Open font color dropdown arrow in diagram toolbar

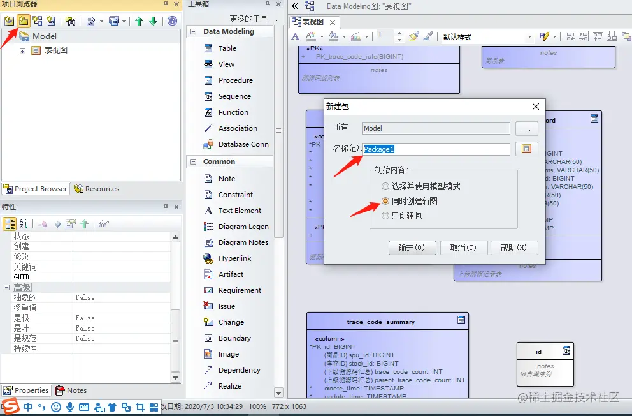[x=322, y=37]
